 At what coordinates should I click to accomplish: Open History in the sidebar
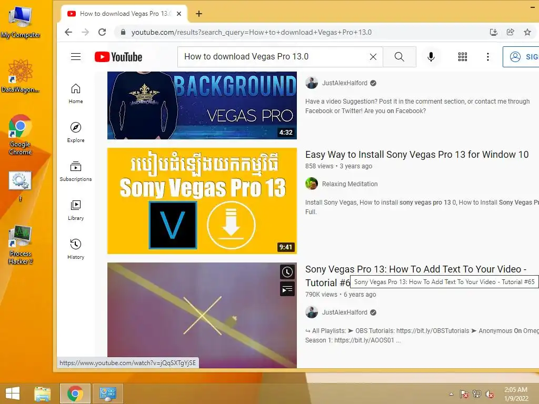[x=76, y=249]
